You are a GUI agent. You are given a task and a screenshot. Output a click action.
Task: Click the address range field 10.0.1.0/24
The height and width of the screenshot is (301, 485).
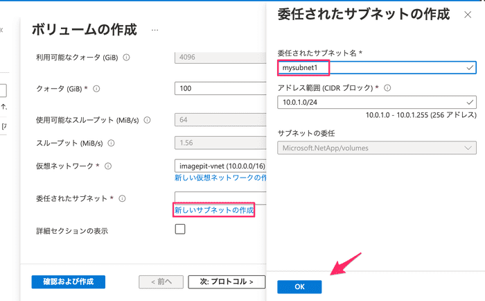377,102
